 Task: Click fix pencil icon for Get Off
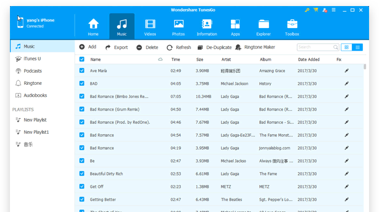(346, 187)
